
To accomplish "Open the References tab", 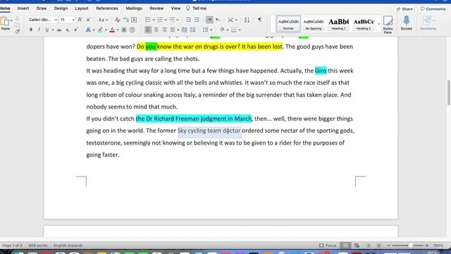I will coord(107,8).
